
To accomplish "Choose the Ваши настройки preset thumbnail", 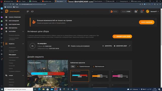I will pos(80,76).
